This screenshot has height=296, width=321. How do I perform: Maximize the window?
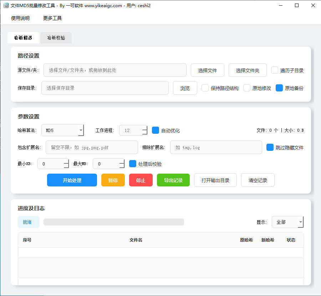coord(297,5)
